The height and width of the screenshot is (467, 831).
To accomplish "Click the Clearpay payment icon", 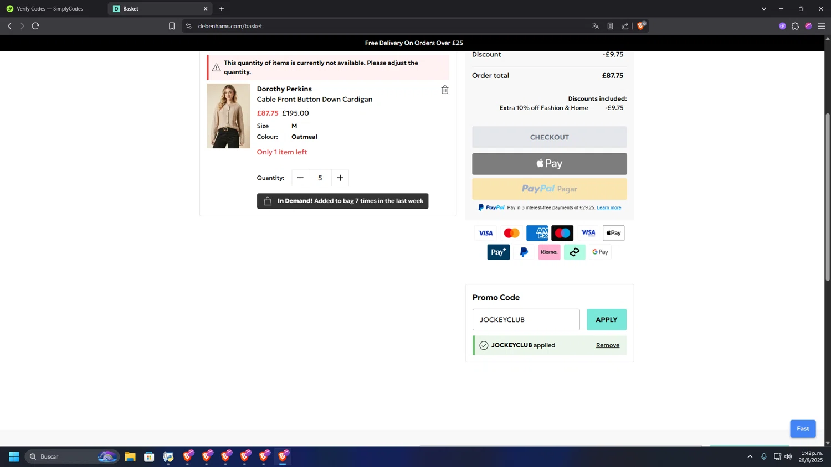I will coord(574,252).
